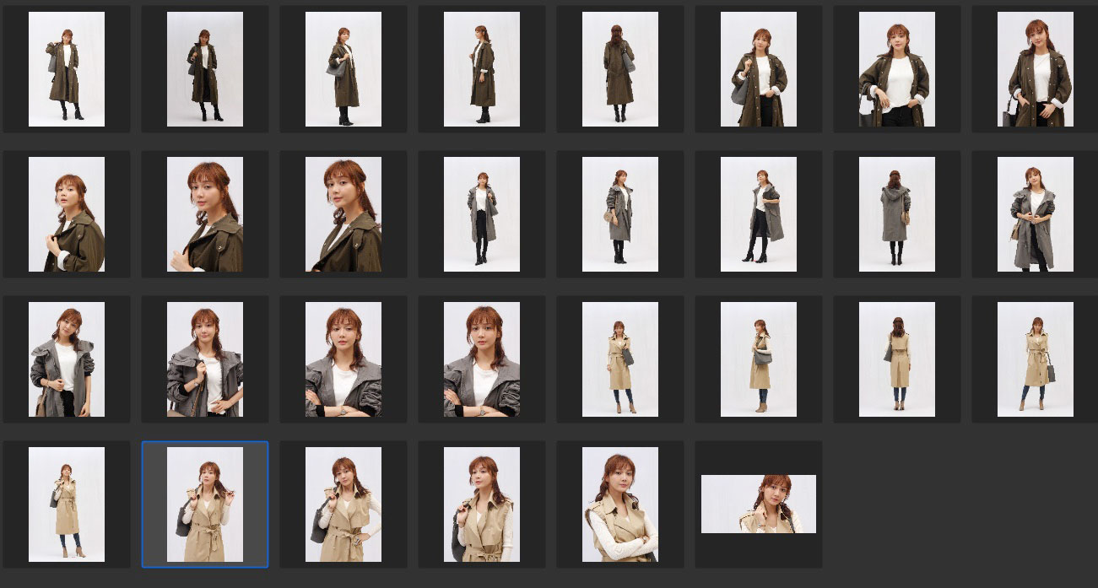
Task: Choose gray coat three-quarter shot with beige bag
Action: (x=1035, y=214)
